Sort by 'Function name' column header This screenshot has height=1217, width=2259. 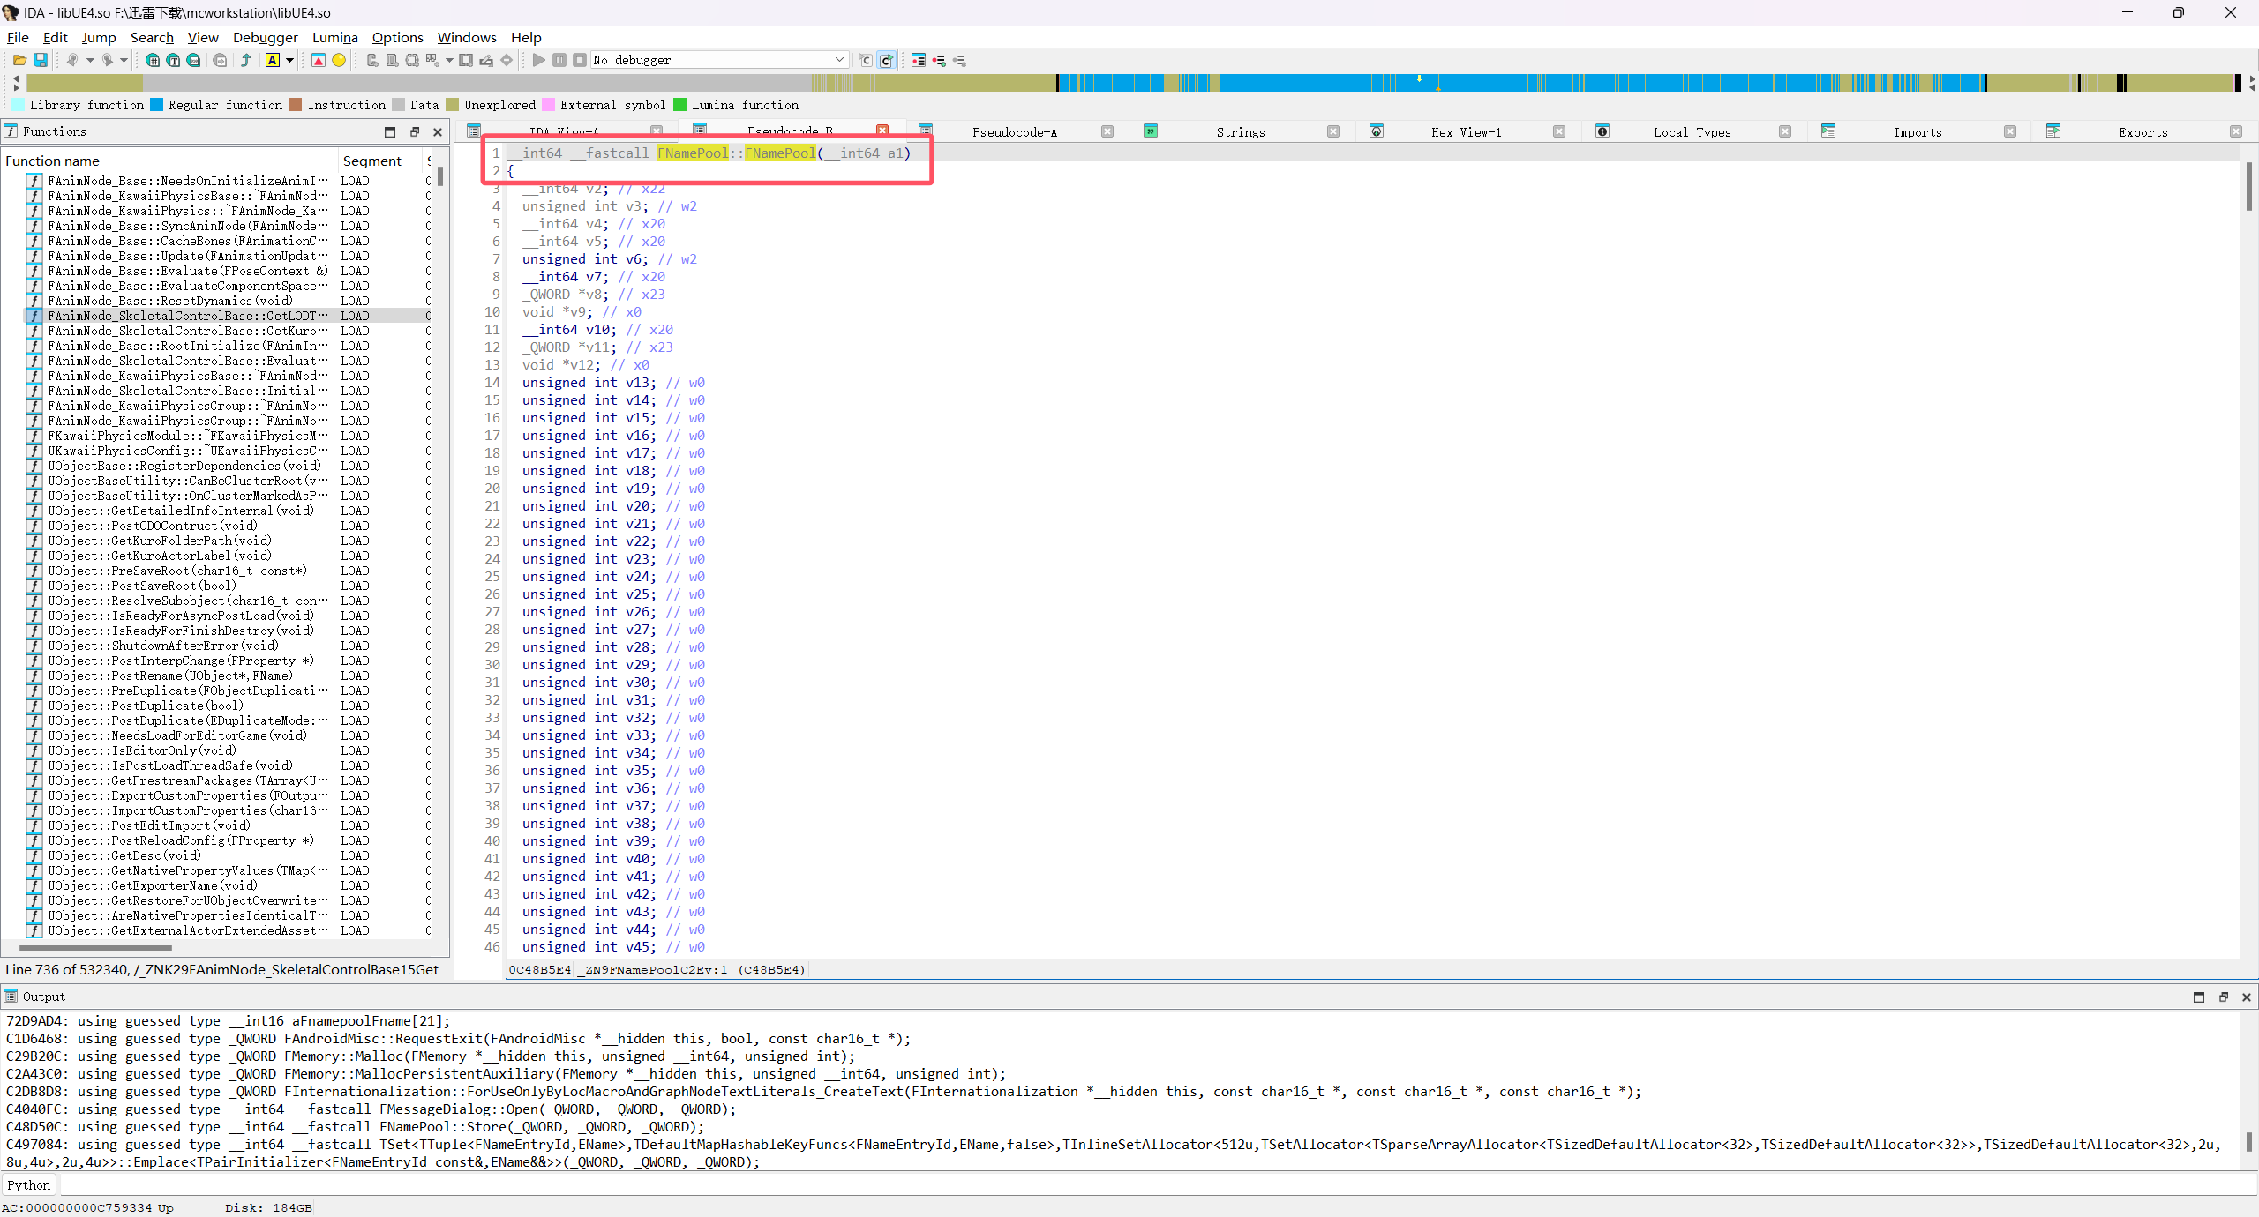pos(169,161)
